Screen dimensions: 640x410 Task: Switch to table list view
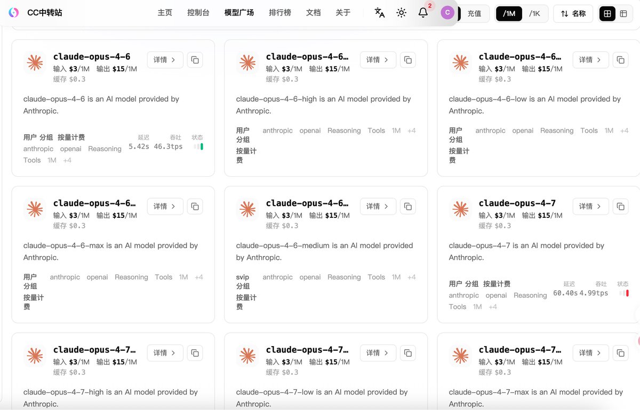(623, 13)
